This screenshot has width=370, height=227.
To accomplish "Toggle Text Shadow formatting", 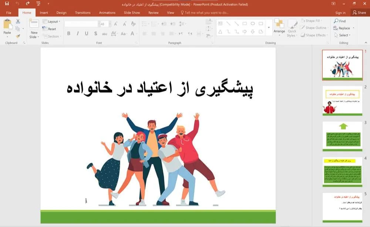I will coord(95,34).
